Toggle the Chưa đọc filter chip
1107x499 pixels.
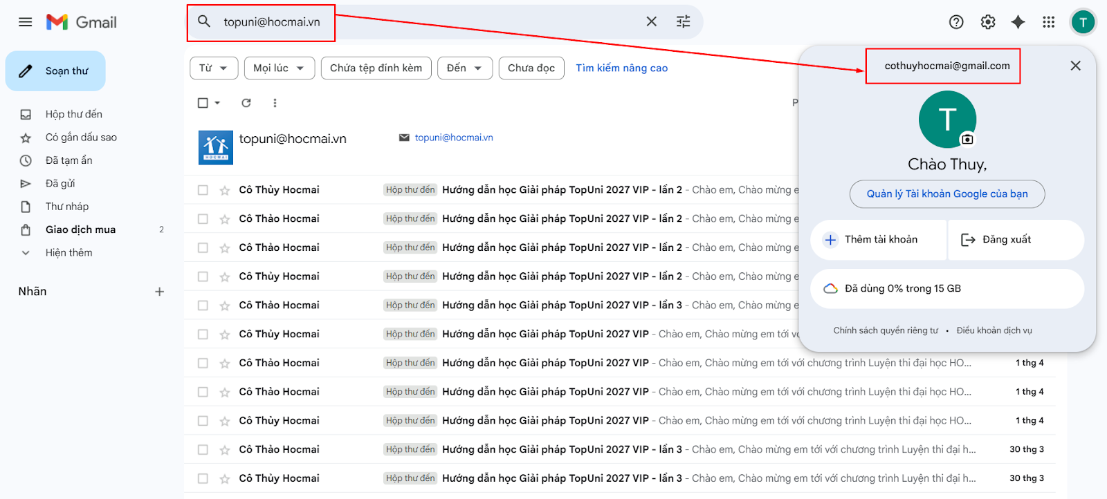click(531, 68)
